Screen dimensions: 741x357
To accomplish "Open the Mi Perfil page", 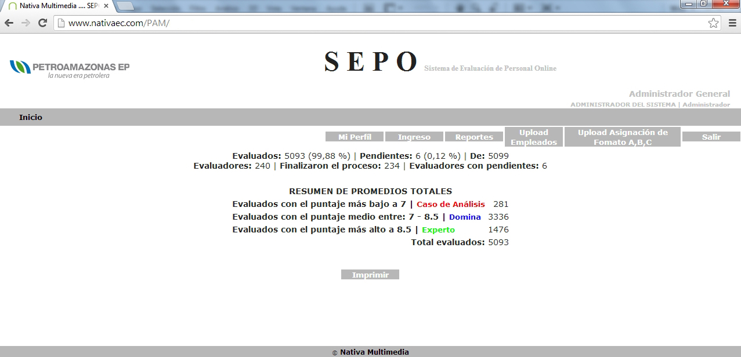I will (355, 137).
